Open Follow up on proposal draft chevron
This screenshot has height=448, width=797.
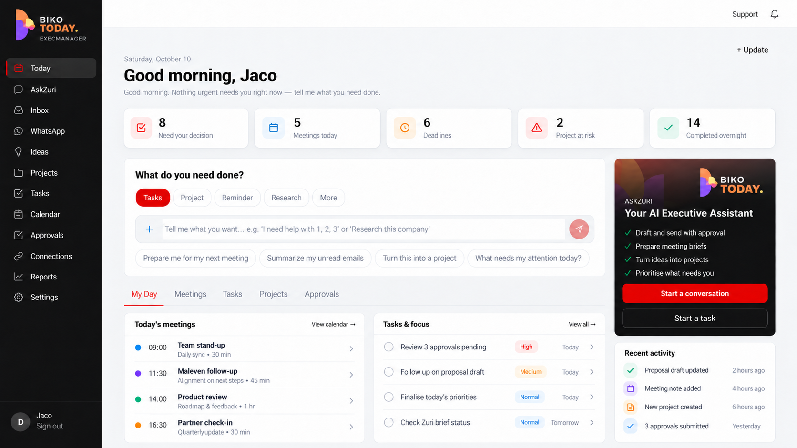(592, 372)
